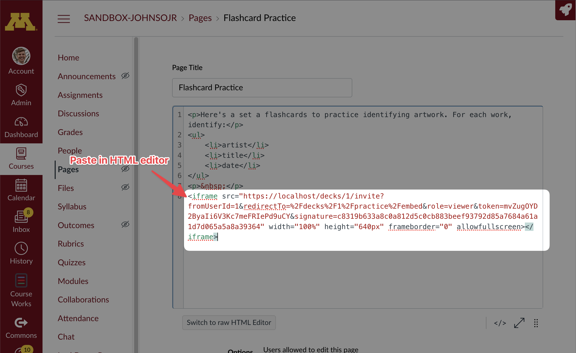Click SANDBOX-JOHNSOJR breadcrumb link

point(130,18)
